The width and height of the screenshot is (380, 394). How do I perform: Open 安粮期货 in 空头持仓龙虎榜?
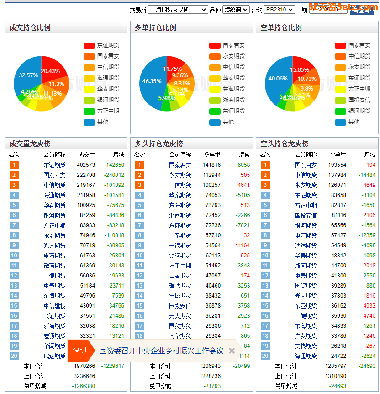coord(306,346)
